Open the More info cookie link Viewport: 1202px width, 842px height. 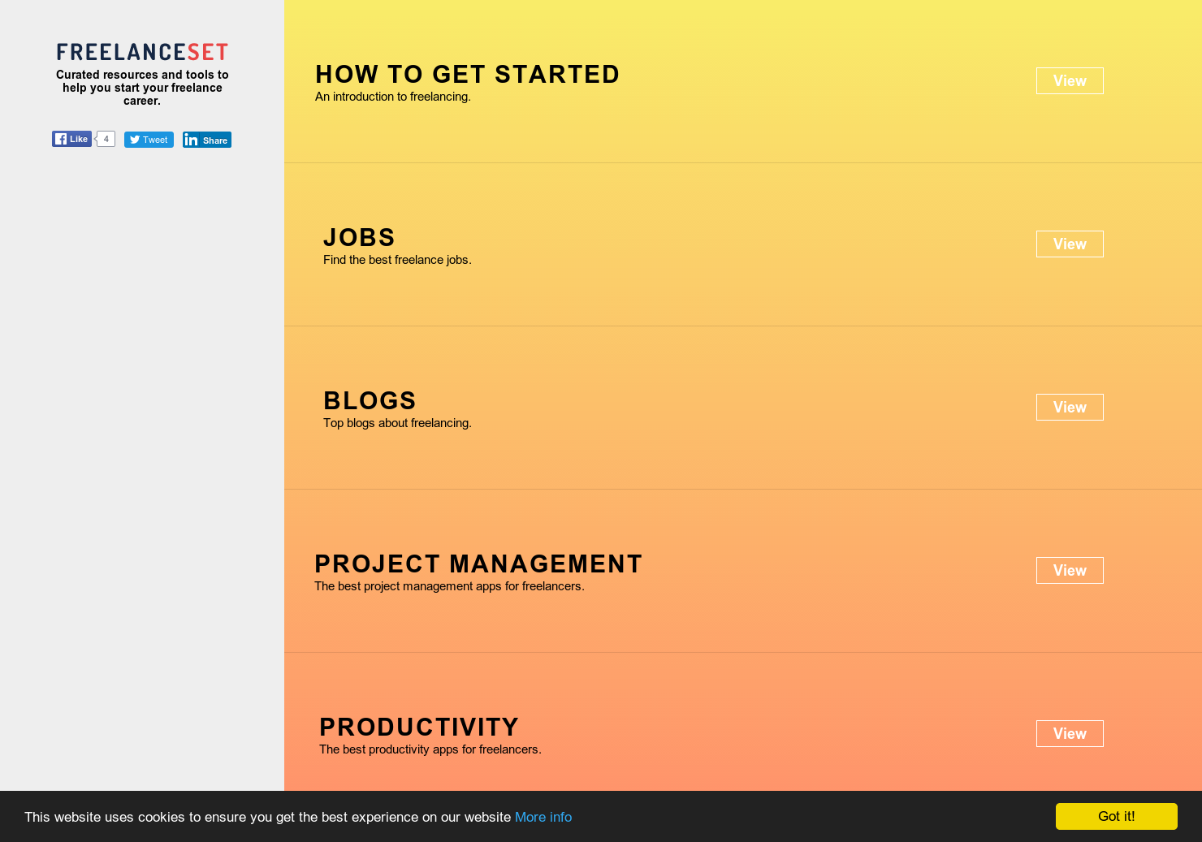pos(543,817)
